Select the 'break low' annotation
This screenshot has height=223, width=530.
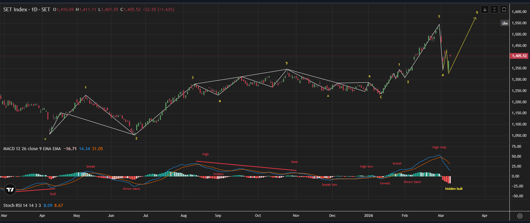coord(329,185)
